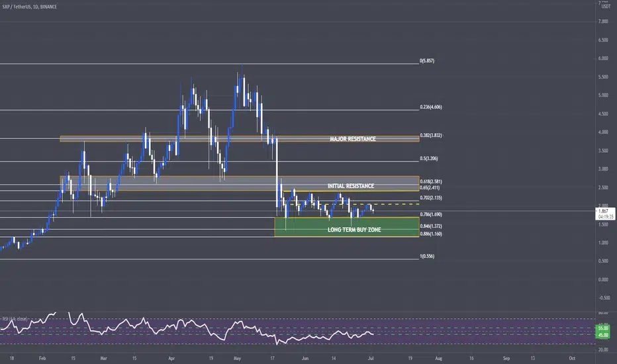This screenshot has width=617, height=364.
Task: Click Feb on the time axis
Action: tap(42, 359)
